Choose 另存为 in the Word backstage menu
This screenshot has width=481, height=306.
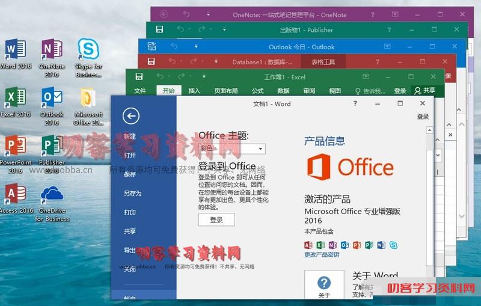[132, 193]
